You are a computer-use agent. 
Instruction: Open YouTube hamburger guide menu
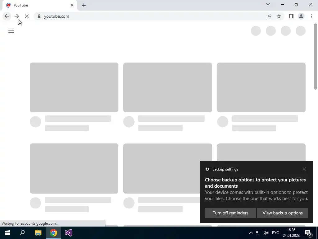pos(11,31)
